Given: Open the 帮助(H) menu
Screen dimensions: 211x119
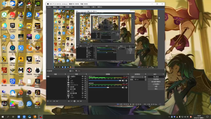Looking at the screenshot, I should 100,7.
